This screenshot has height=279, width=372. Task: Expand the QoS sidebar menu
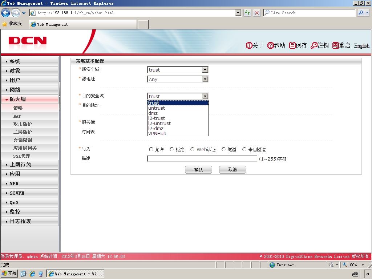pyautogui.click(x=30, y=202)
